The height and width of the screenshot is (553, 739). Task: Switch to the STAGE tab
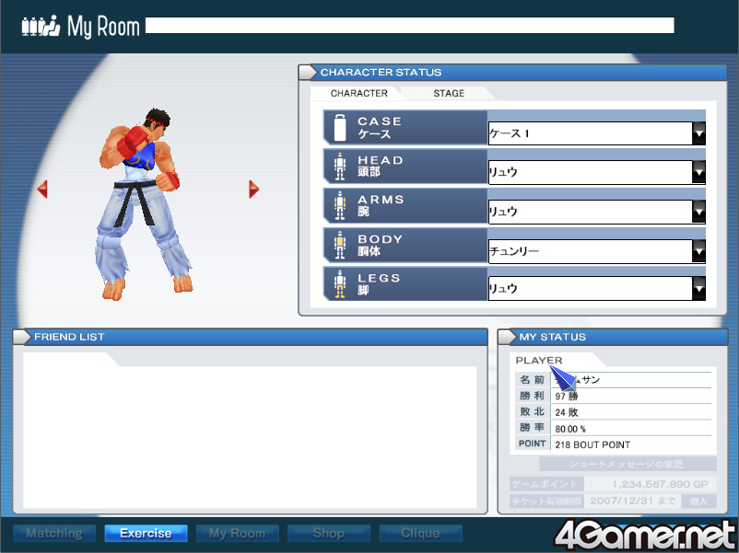(449, 93)
